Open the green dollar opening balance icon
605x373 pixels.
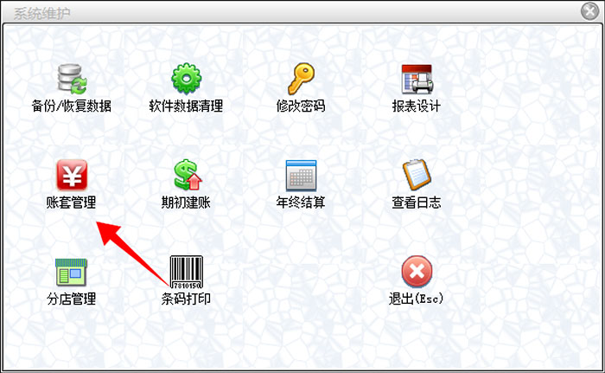coord(188,175)
